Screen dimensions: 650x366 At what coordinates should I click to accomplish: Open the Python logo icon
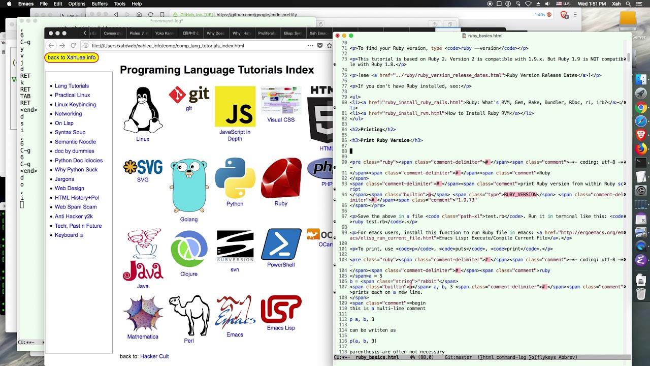[235, 178]
